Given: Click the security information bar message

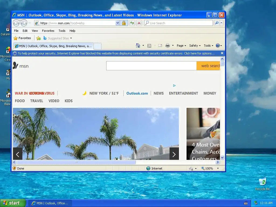Looking at the screenshot, I should tap(116, 53).
